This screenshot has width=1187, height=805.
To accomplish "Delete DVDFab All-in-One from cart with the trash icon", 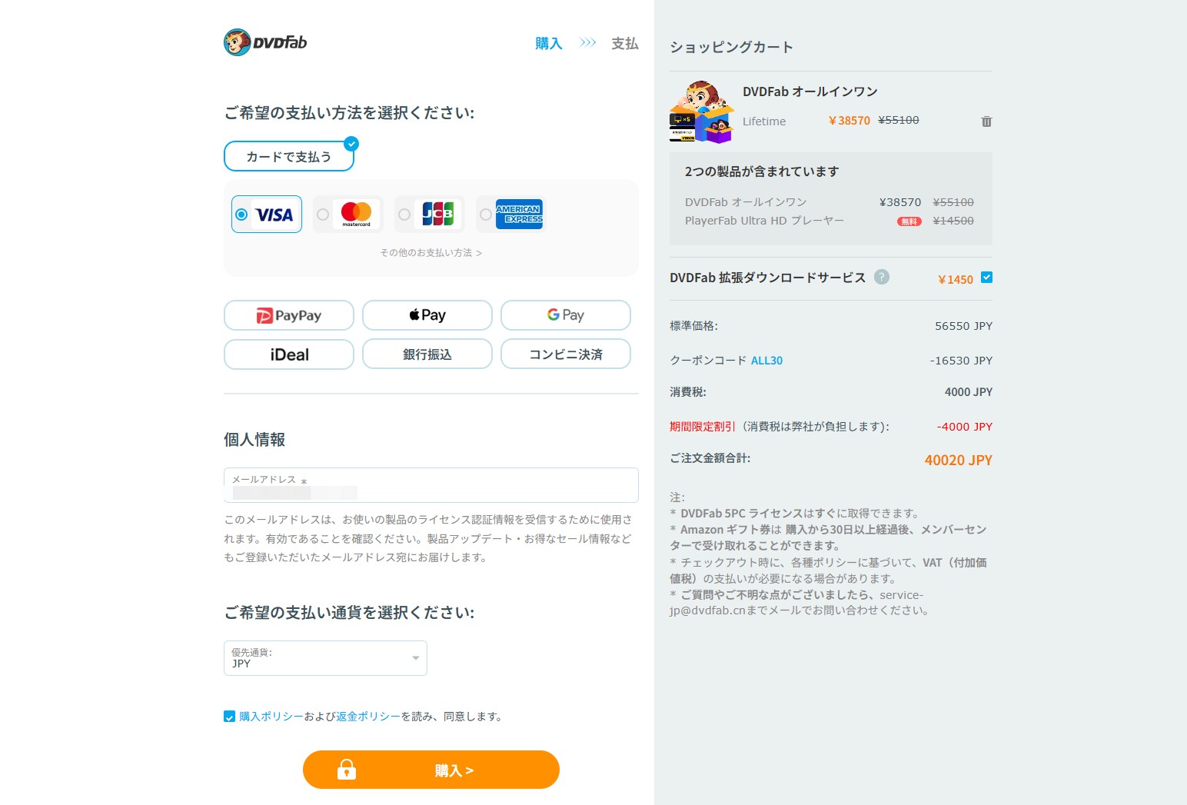I will pos(986,121).
